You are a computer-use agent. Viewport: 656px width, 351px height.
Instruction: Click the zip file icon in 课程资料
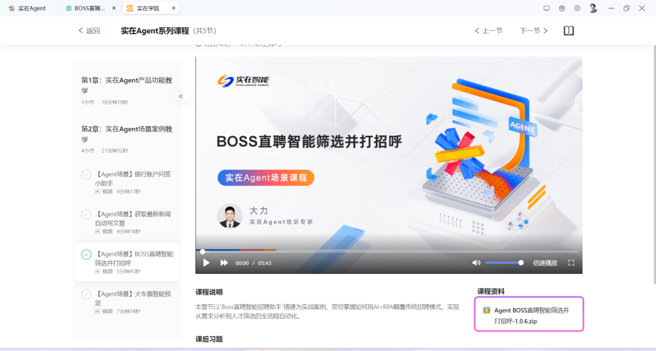(x=487, y=310)
